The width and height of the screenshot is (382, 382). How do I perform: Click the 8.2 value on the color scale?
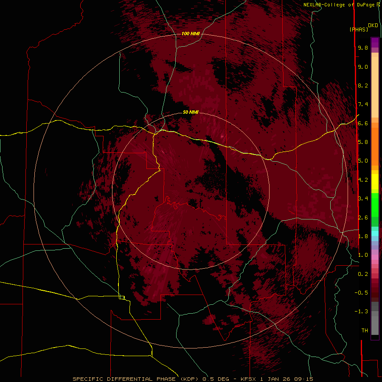coord(363,85)
